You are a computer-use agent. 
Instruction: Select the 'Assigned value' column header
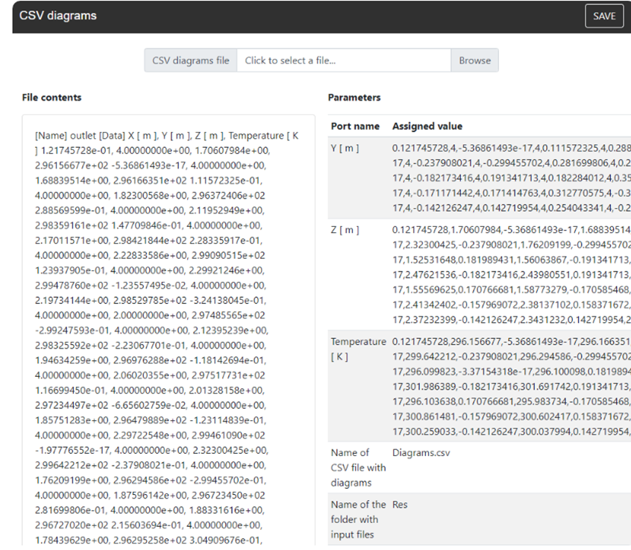click(x=427, y=126)
